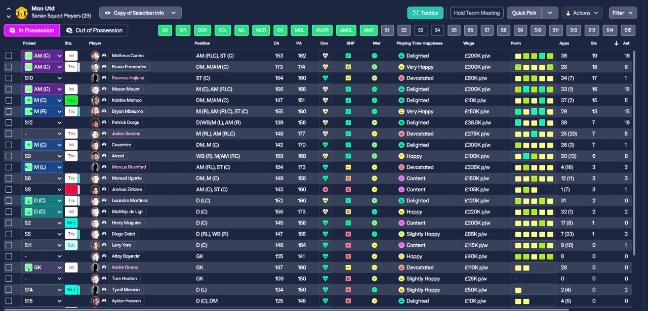Click Tom Heaton's morale icon

click(374, 278)
